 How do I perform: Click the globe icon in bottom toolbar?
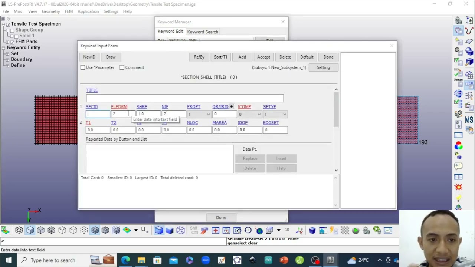click(259, 231)
